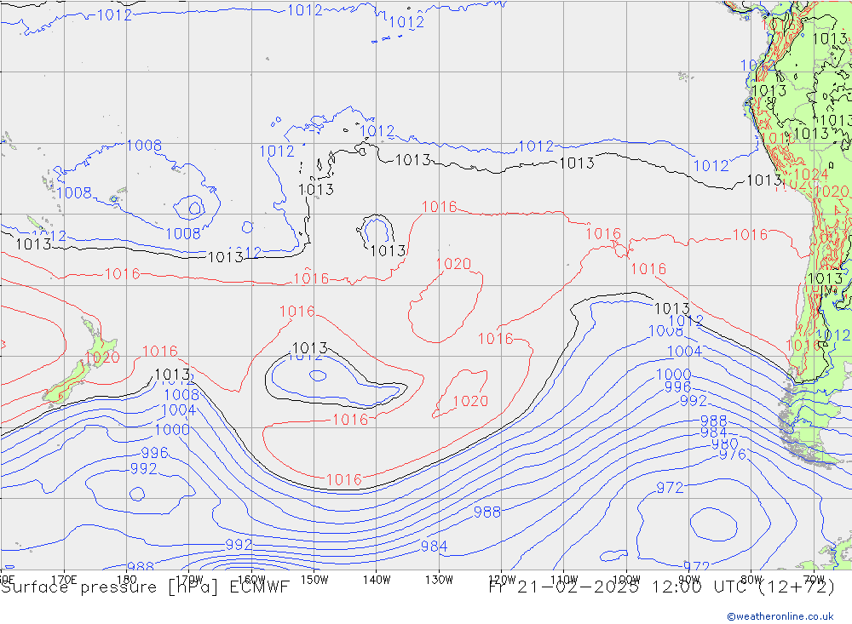This screenshot has width=852, height=624.
Task: Click the 984 label directly beneath the 988 off Patagonia
Action: pos(713,432)
